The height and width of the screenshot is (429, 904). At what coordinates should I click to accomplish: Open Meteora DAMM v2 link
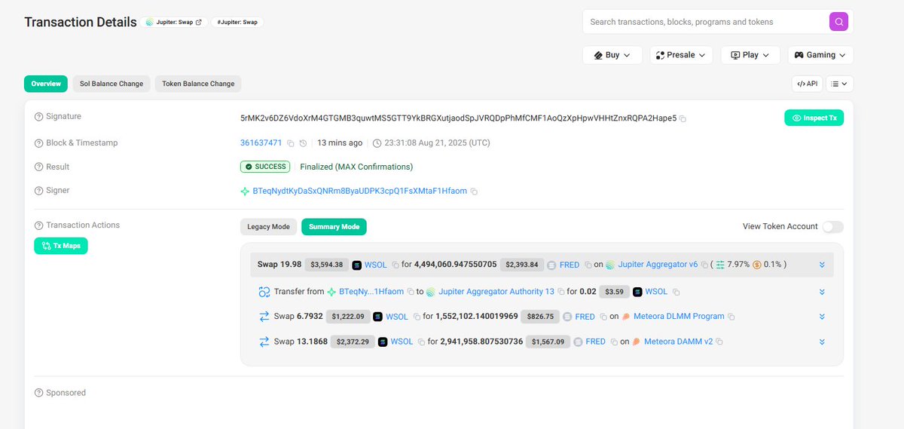pos(678,342)
